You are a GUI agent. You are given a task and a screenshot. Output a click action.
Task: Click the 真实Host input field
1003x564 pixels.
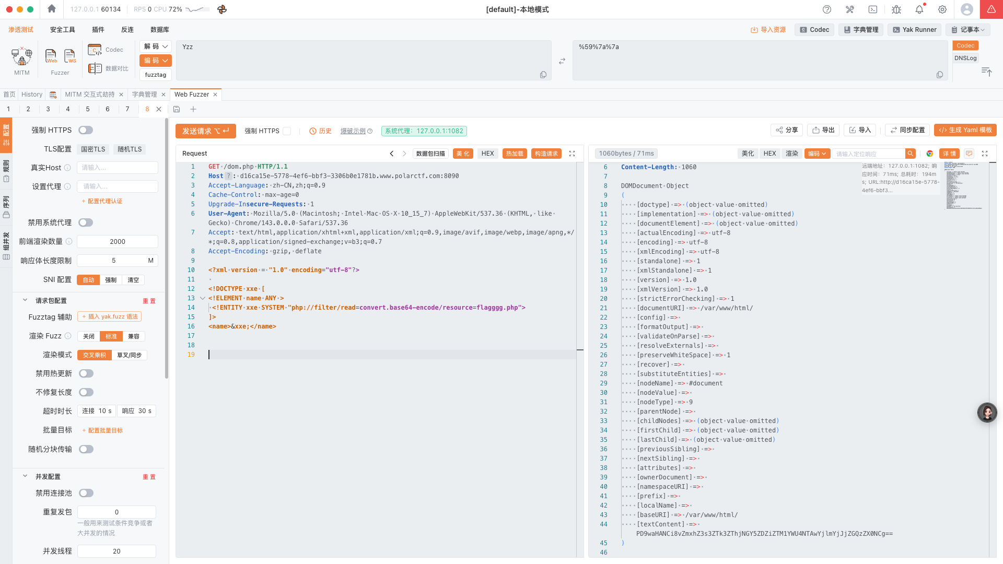click(118, 168)
